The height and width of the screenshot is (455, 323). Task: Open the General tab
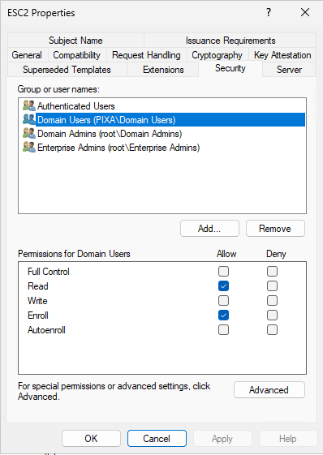click(x=27, y=55)
